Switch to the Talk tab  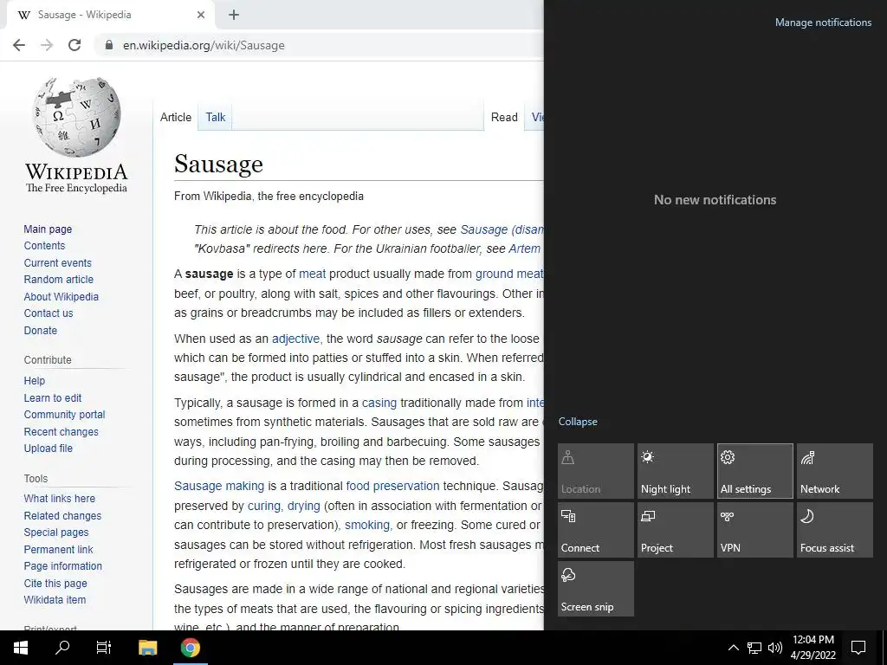(x=216, y=117)
